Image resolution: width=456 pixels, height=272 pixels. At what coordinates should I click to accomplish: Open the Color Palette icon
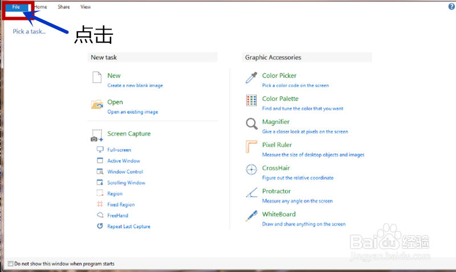[251, 101]
